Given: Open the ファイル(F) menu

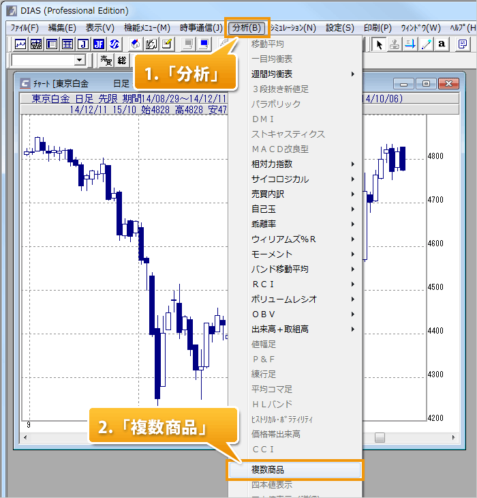Looking at the screenshot, I should 25,28.
